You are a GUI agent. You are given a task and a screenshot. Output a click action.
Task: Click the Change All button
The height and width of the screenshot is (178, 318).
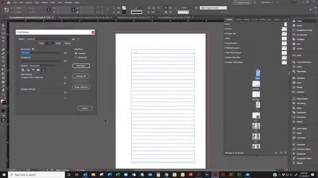[81, 76]
